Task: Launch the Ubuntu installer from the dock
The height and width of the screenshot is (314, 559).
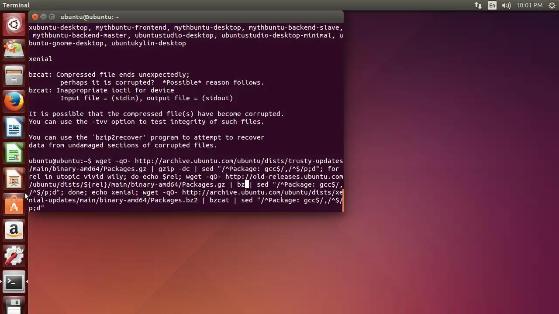Action: tap(14, 50)
